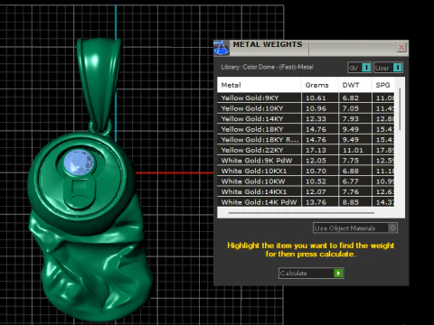The width and height of the screenshot is (434, 325).
Task: Select the White Gold:10KW row
Action: point(306,181)
